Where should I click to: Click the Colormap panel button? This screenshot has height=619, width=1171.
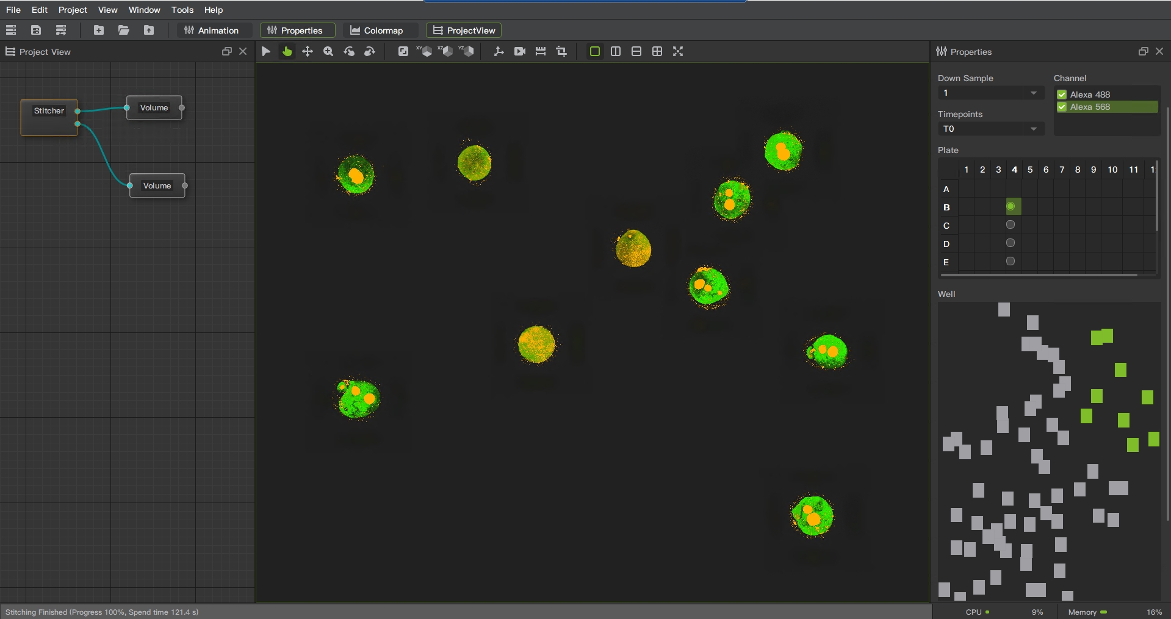point(381,30)
